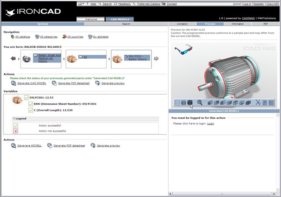Click the By alphabet icon
Viewport: 281px width, 197px height.
pos(90,37)
